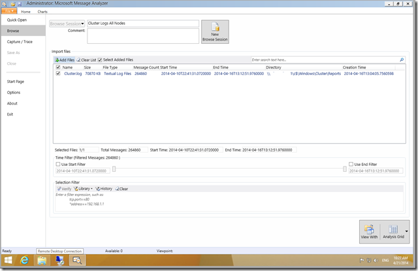Click the 70870 KB size value
This screenshot has width=418, height=271.
pyautogui.click(x=93, y=74)
